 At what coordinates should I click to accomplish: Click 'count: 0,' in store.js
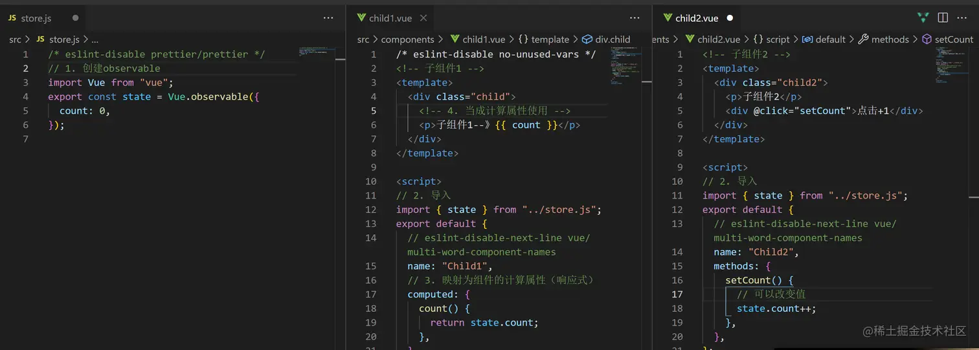coord(85,111)
